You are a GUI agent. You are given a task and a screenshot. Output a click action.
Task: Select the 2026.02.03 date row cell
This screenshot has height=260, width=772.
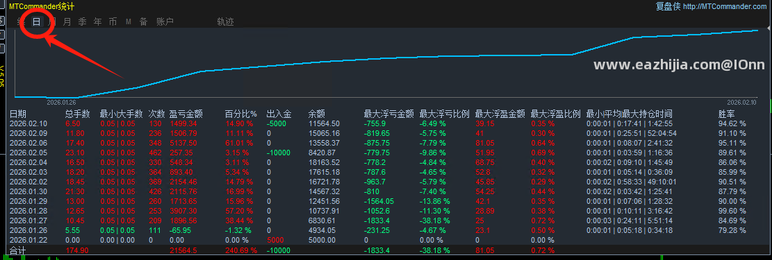coord(28,172)
